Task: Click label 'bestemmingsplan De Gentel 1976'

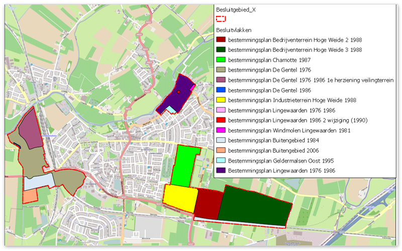Action: (x=269, y=70)
